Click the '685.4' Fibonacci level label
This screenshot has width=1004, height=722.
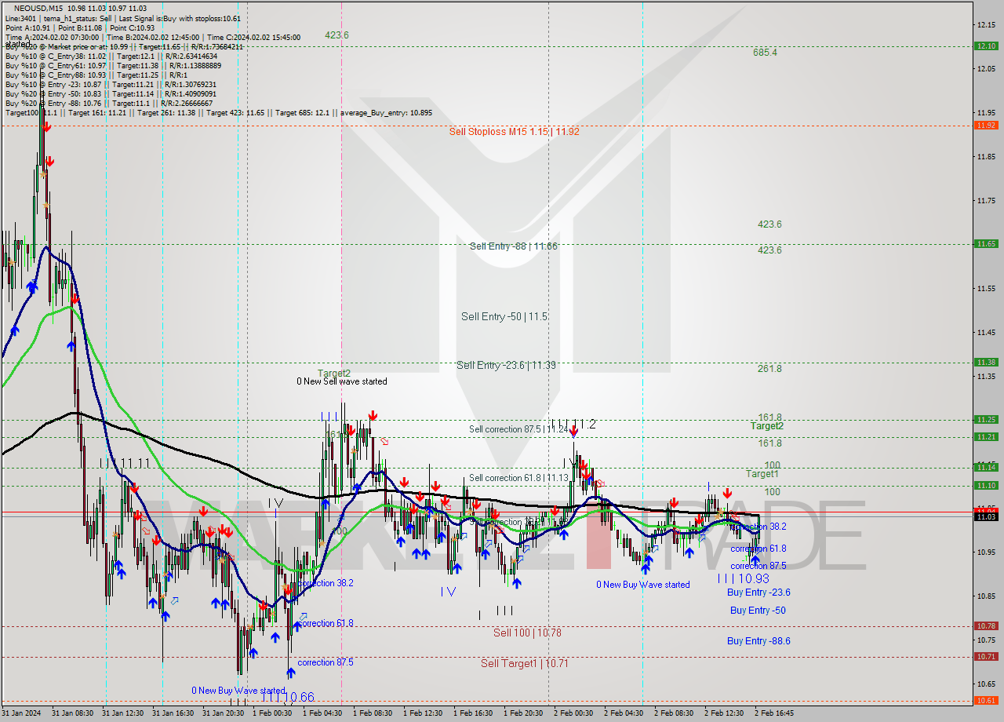click(765, 53)
